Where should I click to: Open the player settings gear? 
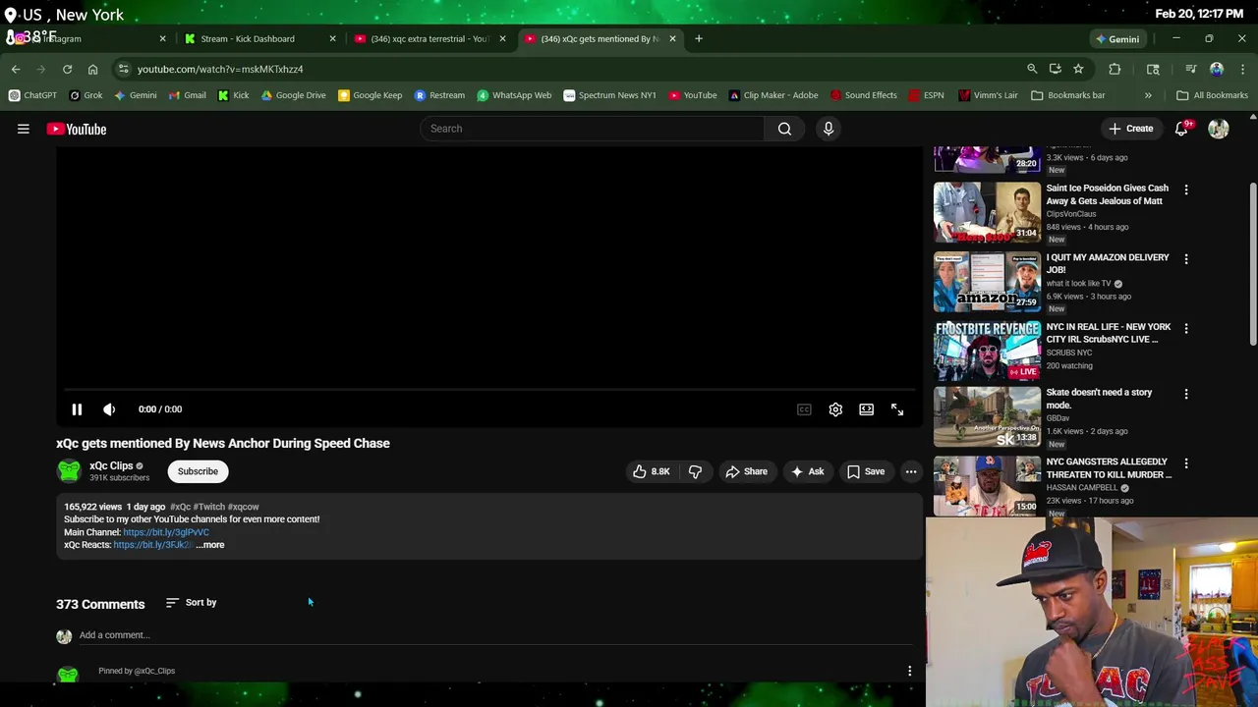(x=835, y=409)
